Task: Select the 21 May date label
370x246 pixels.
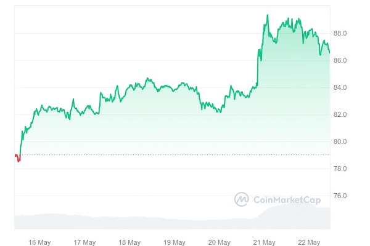Action: click(x=265, y=242)
